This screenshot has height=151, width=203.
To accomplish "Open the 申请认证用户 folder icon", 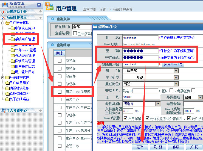I will pos(12,28).
